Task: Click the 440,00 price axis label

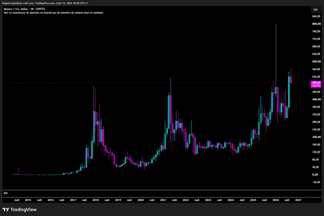Action: [x=316, y=92]
